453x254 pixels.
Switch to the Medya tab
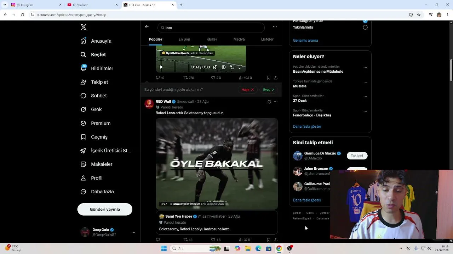click(239, 39)
